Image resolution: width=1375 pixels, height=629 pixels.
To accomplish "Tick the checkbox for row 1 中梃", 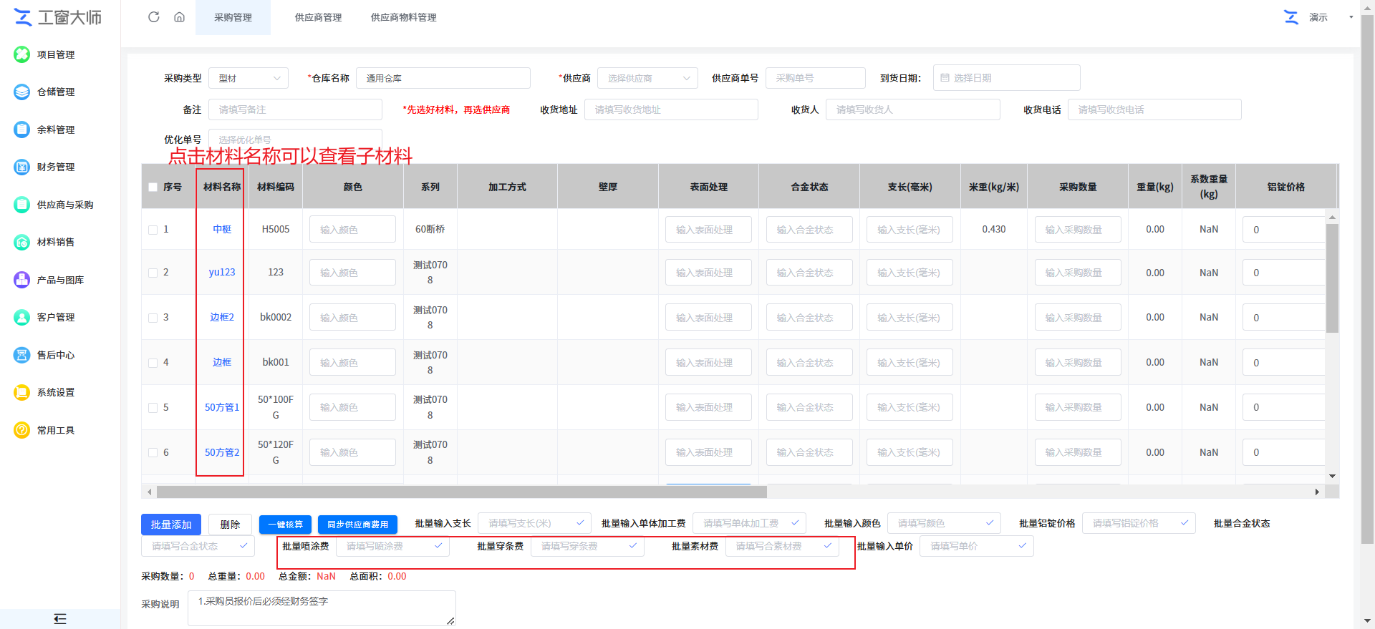I will [x=153, y=230].
